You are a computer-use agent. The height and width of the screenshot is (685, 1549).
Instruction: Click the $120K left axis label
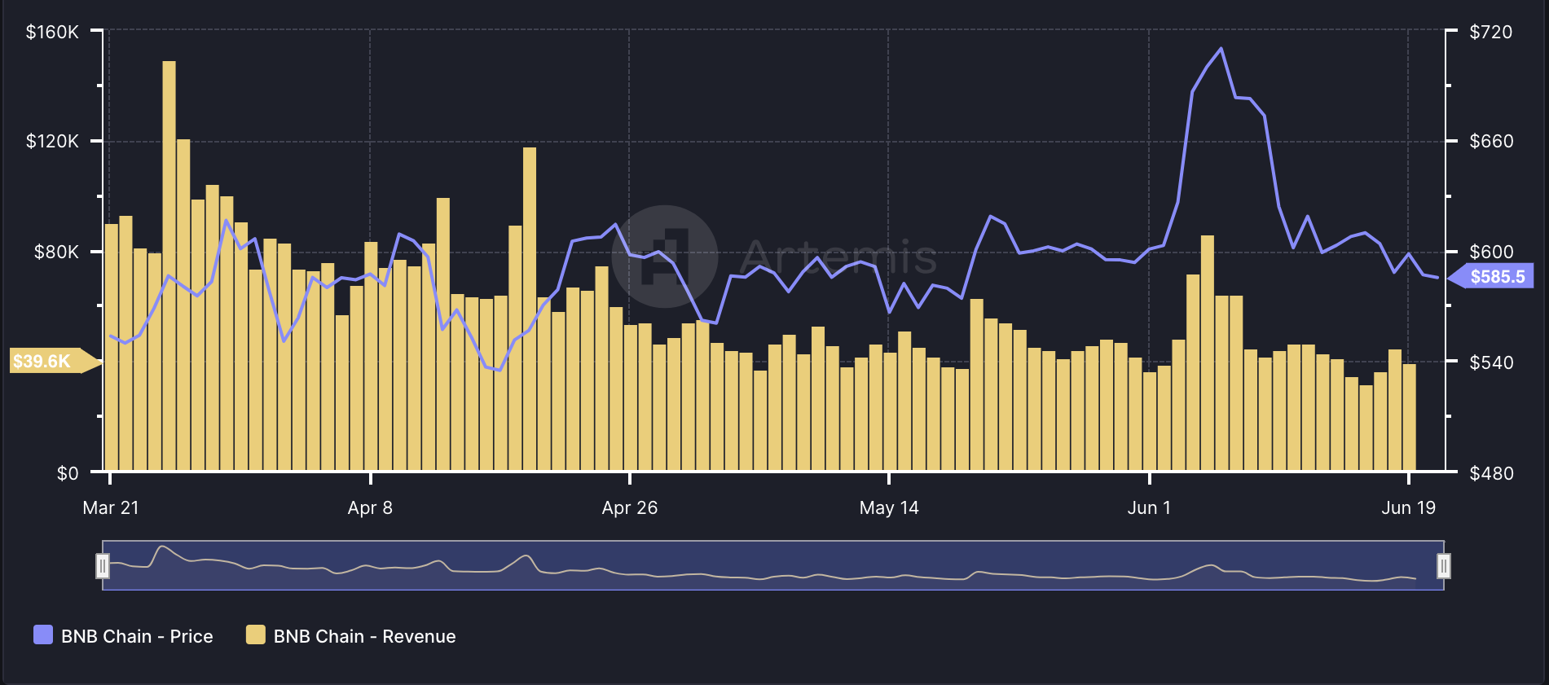pos(52,141)
